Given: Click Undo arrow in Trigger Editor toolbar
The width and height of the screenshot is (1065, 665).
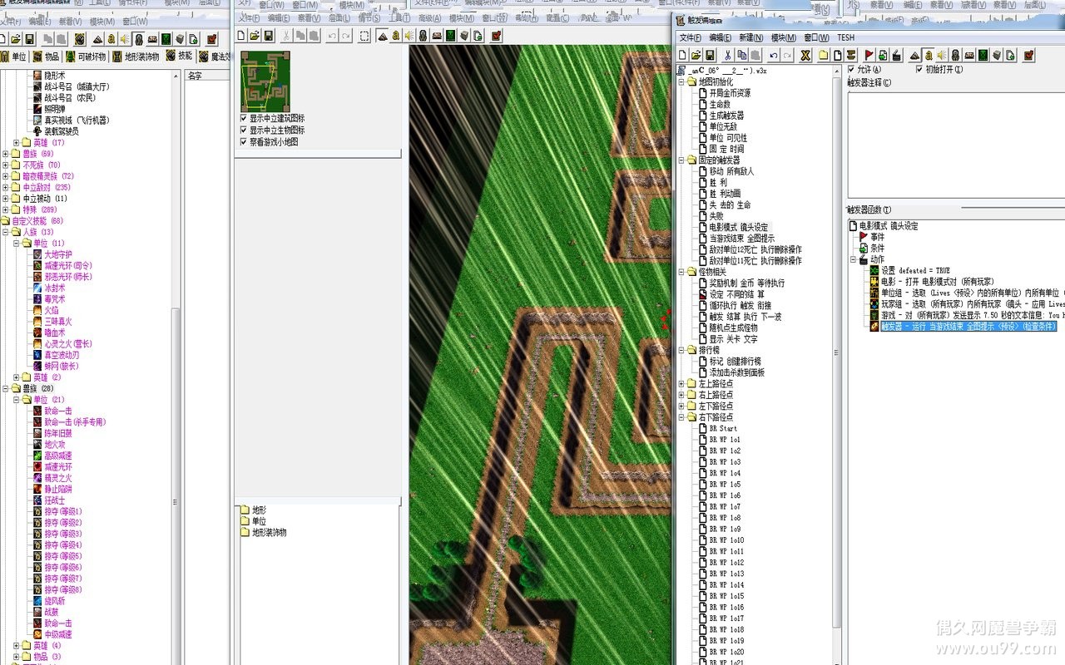Looking at the screenshot, I should coord(774,56).
